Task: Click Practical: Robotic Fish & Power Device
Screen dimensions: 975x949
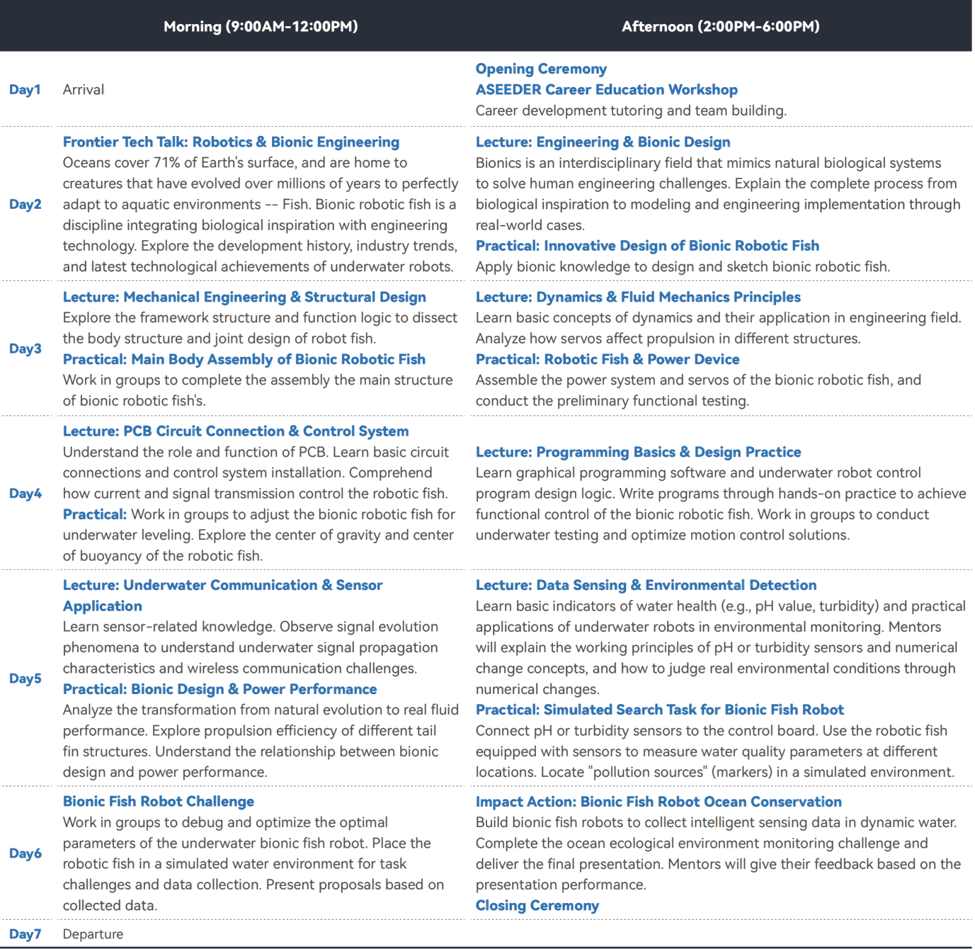Action: tap(608, 360)
